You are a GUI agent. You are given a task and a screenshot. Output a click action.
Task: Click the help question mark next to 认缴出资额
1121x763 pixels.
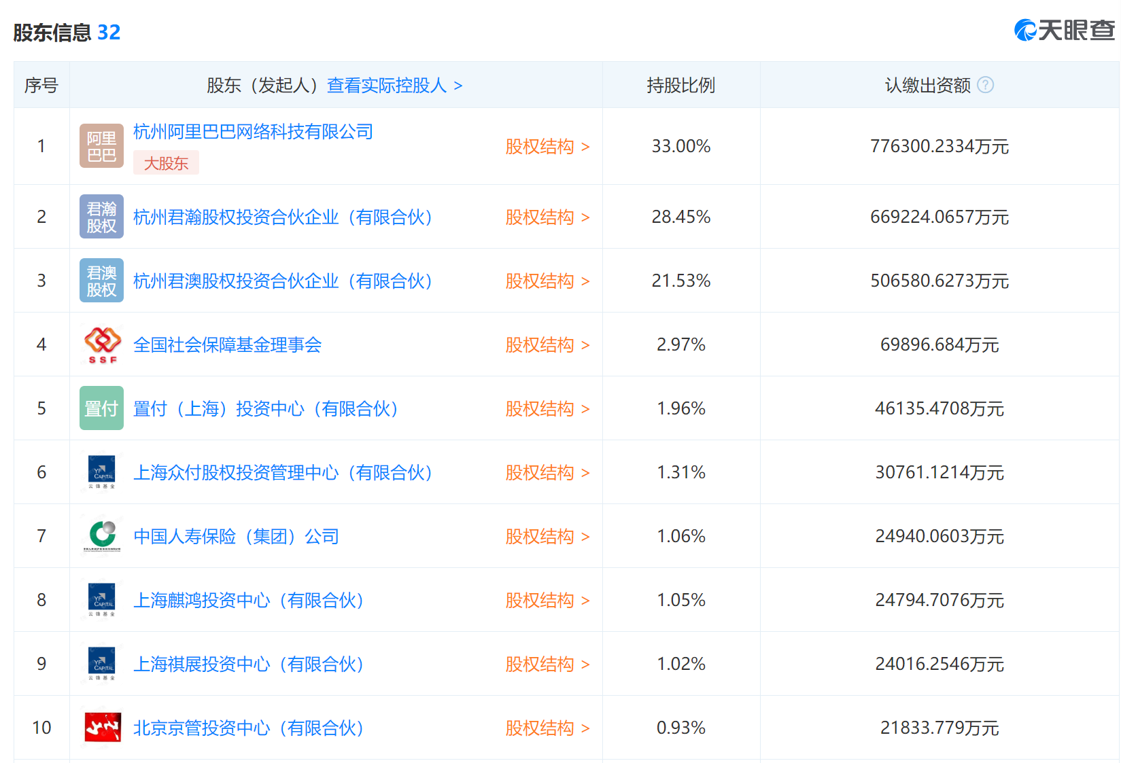pyautogui.click(x=985, y=85)
